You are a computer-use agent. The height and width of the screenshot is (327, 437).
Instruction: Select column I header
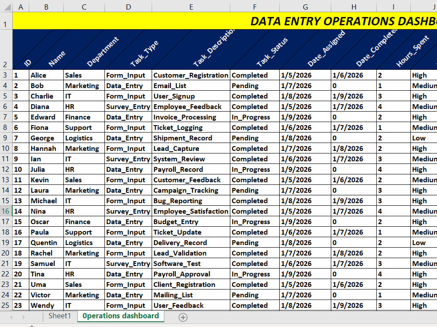[393, 7]
